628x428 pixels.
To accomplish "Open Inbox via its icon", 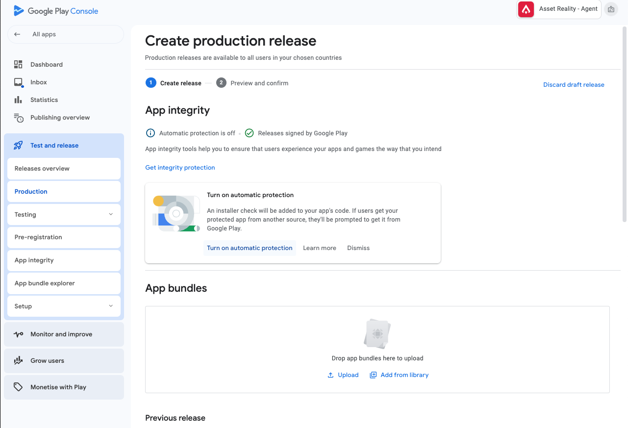I will (18, 82).
